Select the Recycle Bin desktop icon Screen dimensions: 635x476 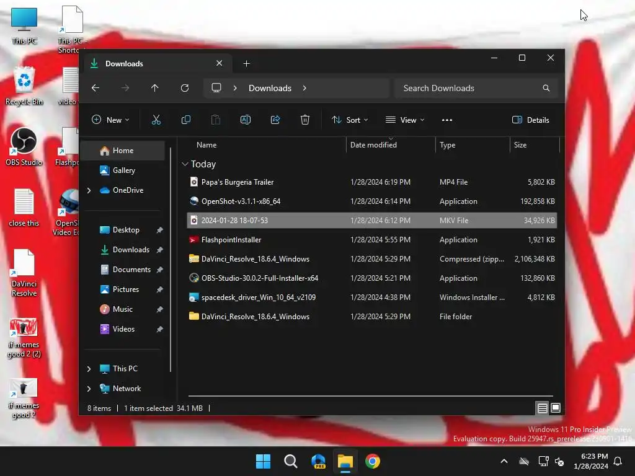tap(24, 86)
